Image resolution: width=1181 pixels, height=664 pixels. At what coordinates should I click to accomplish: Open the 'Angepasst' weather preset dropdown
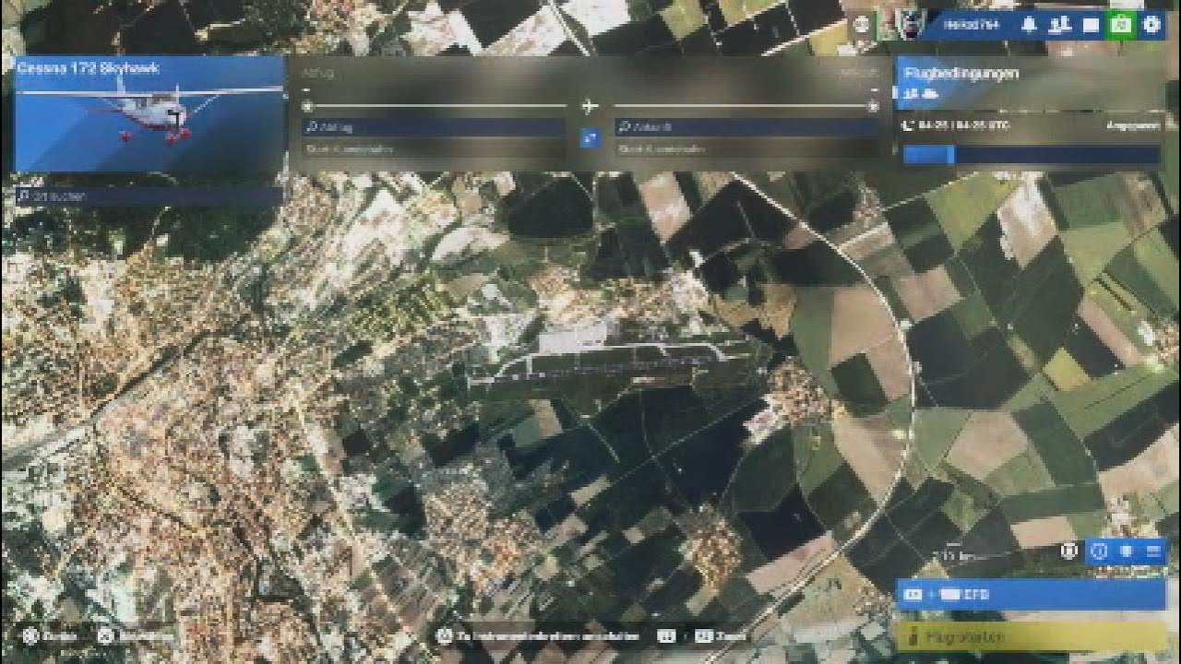[1133, 125]
